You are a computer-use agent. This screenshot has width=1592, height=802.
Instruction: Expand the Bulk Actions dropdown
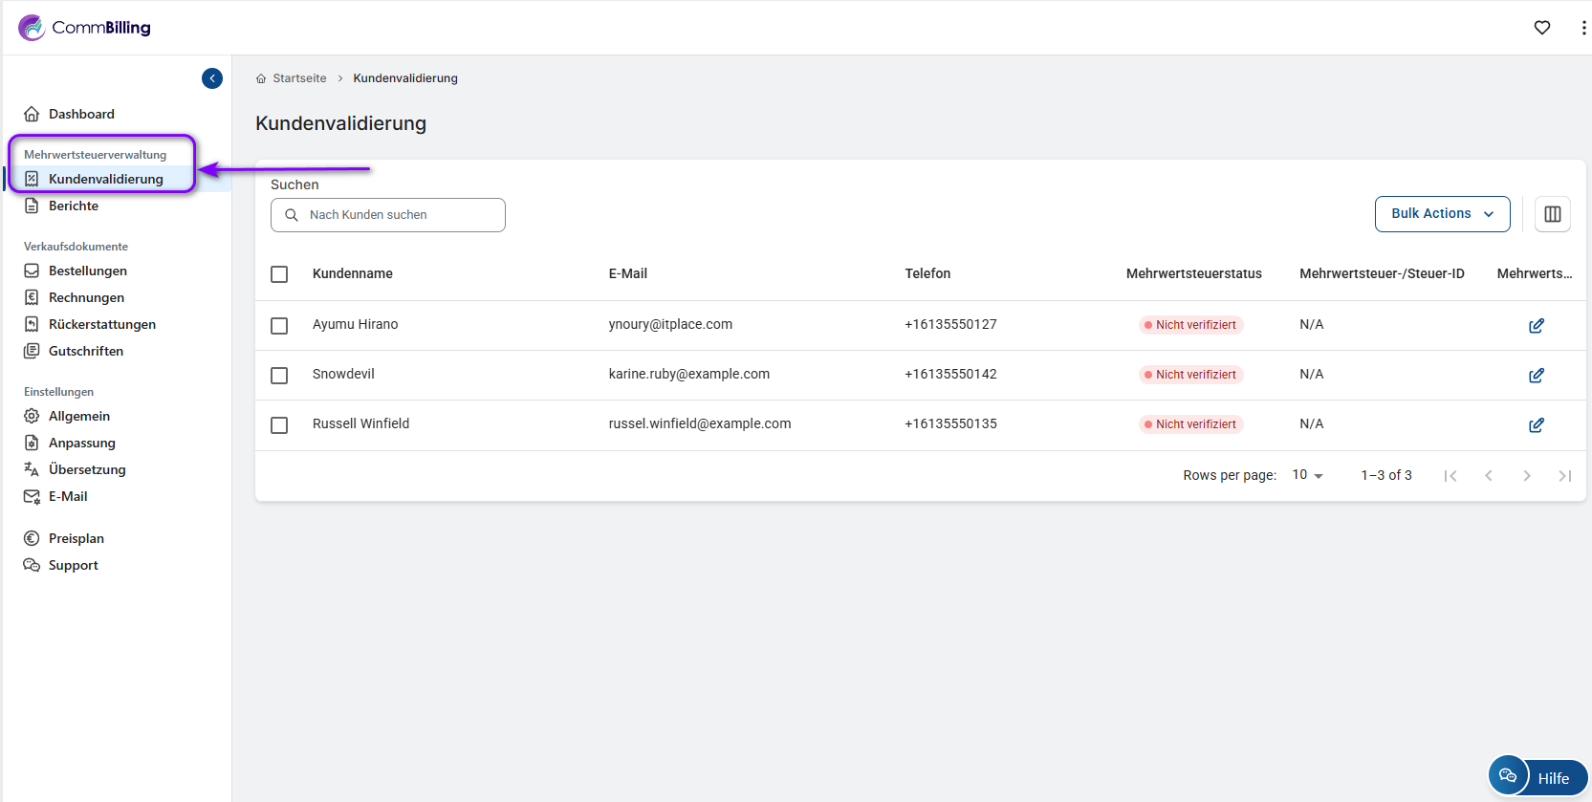pos(1442,214)
